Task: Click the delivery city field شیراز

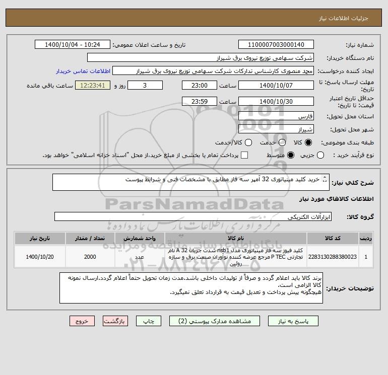Action: pyautogui.click(x=276, y=129)
